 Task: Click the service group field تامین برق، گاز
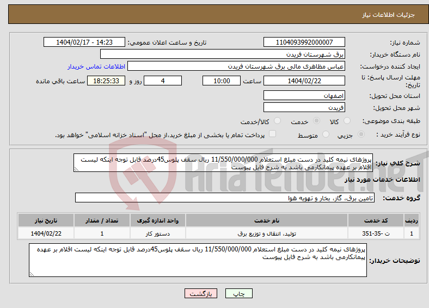pos(225,198)
